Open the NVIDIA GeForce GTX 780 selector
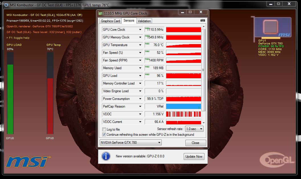 130,143
